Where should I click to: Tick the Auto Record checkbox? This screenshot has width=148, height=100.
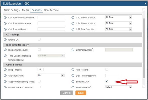tap(107, 69)
